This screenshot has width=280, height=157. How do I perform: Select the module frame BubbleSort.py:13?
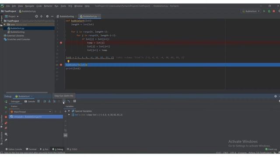36,117
